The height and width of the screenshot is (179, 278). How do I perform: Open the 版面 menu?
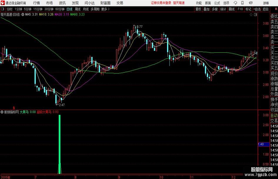click(x=208, y=3)
